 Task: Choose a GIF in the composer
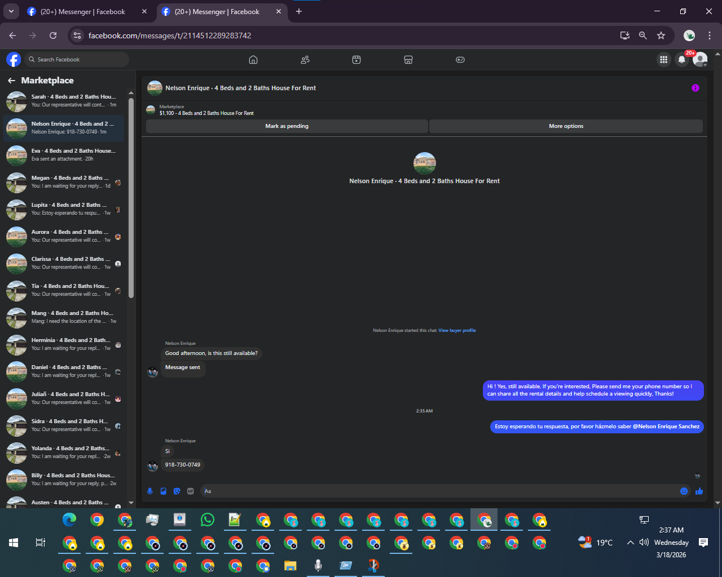tap(191, 491)
